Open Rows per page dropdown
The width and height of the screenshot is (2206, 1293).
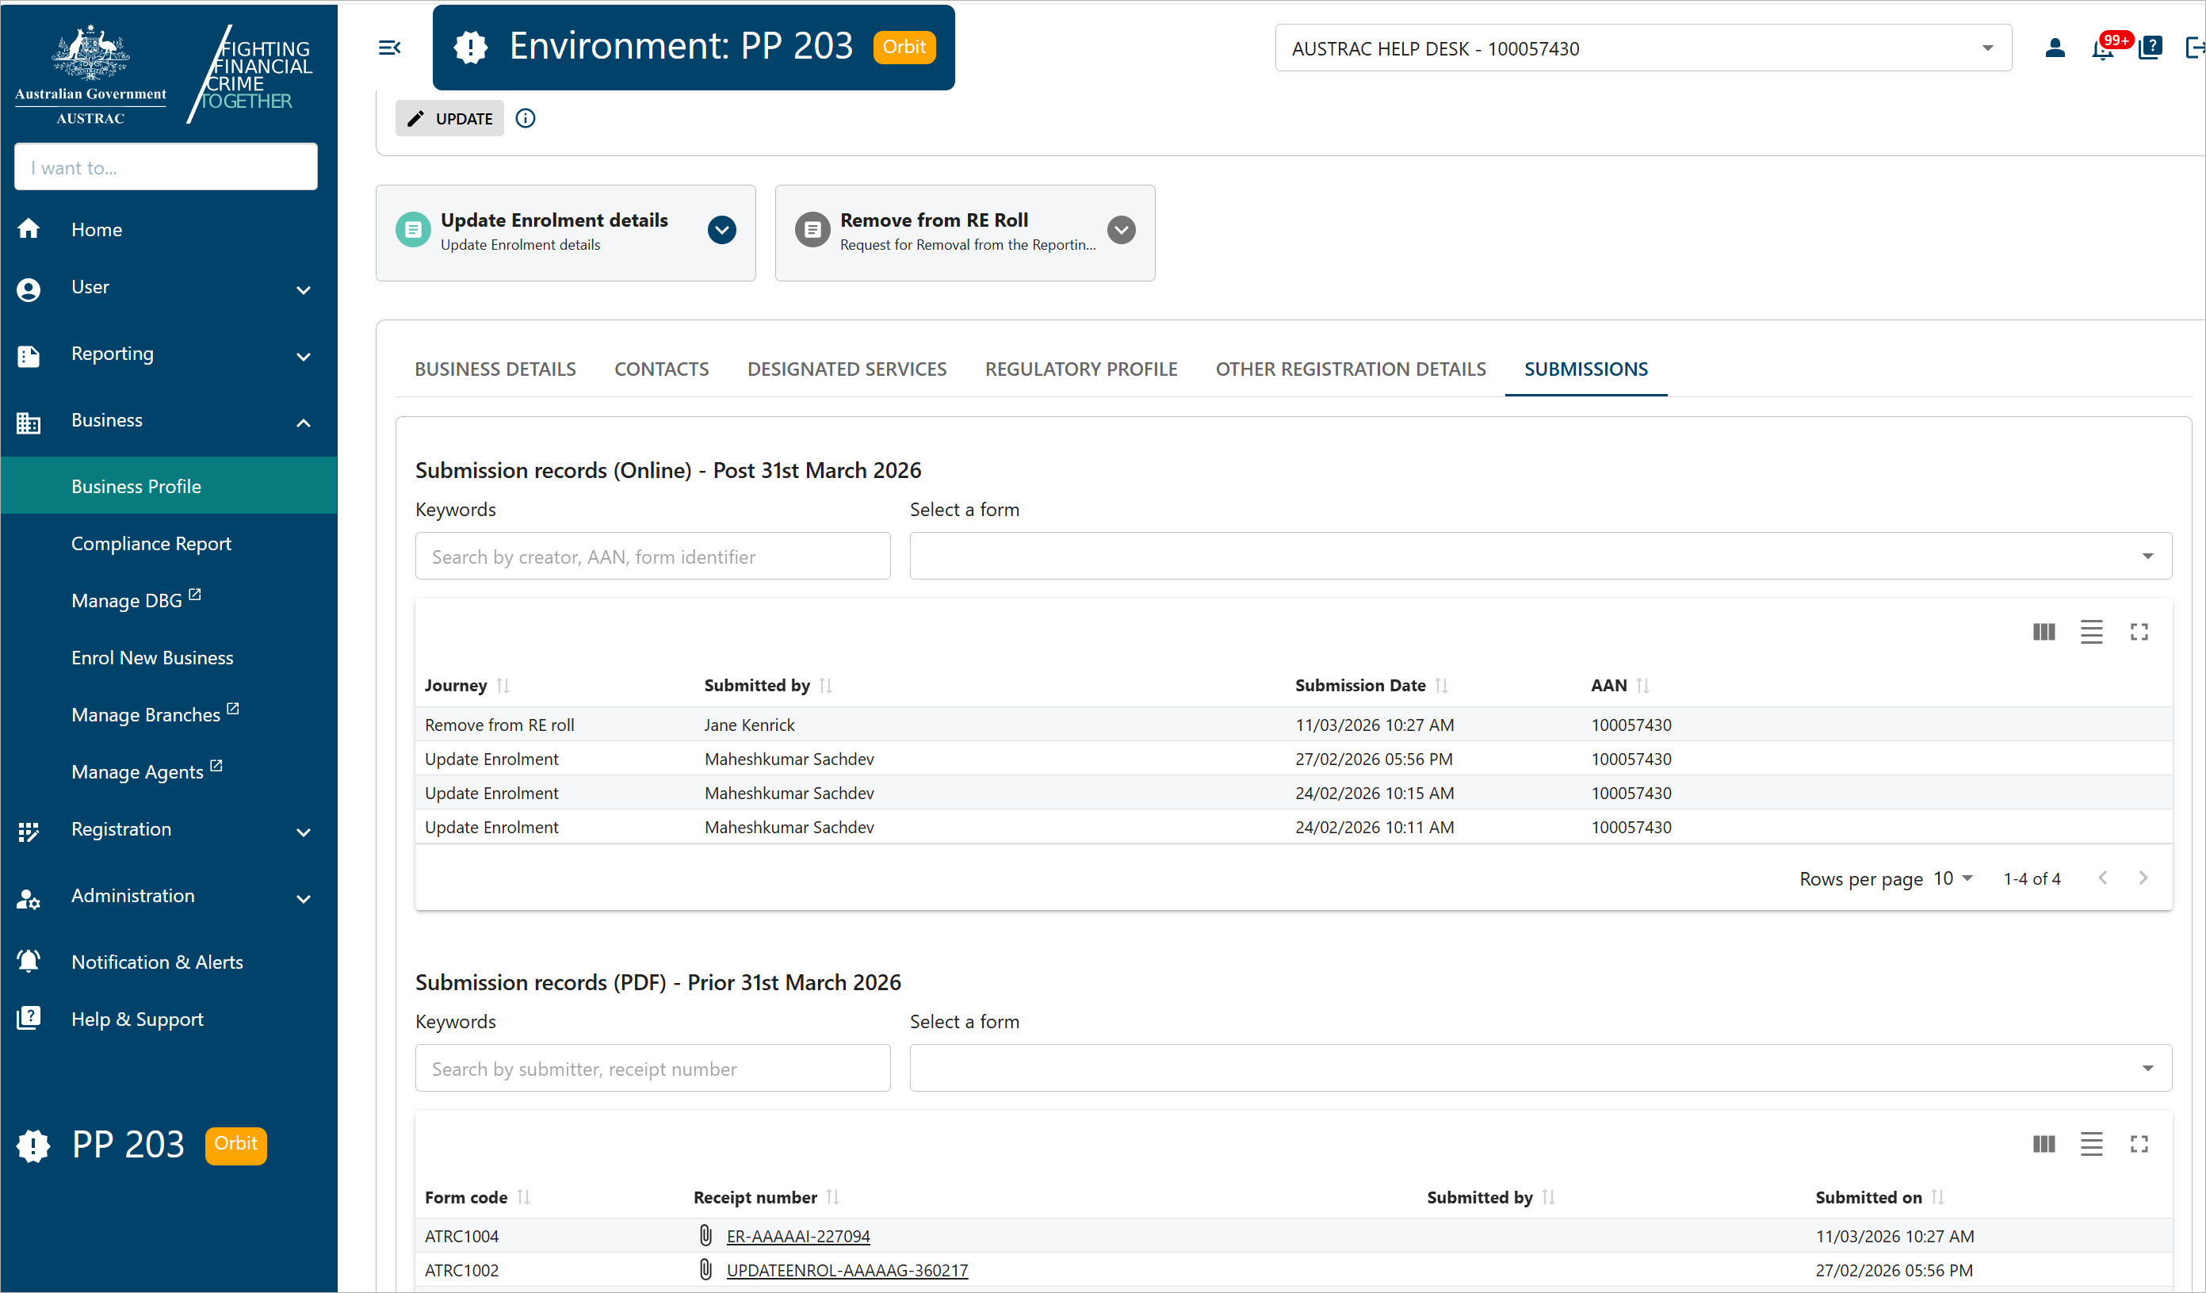(1953, 878)
